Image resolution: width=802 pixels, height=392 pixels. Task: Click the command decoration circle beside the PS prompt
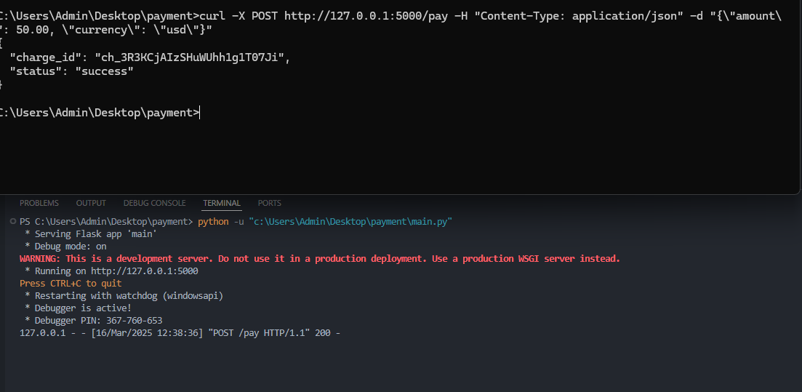point(12,222)
